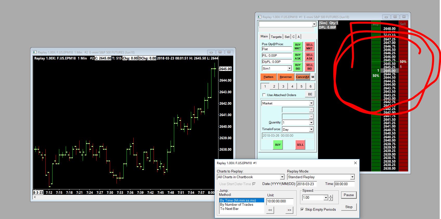Jump forward with the >> button
441x219 pixels.
(x=289, y=210)
